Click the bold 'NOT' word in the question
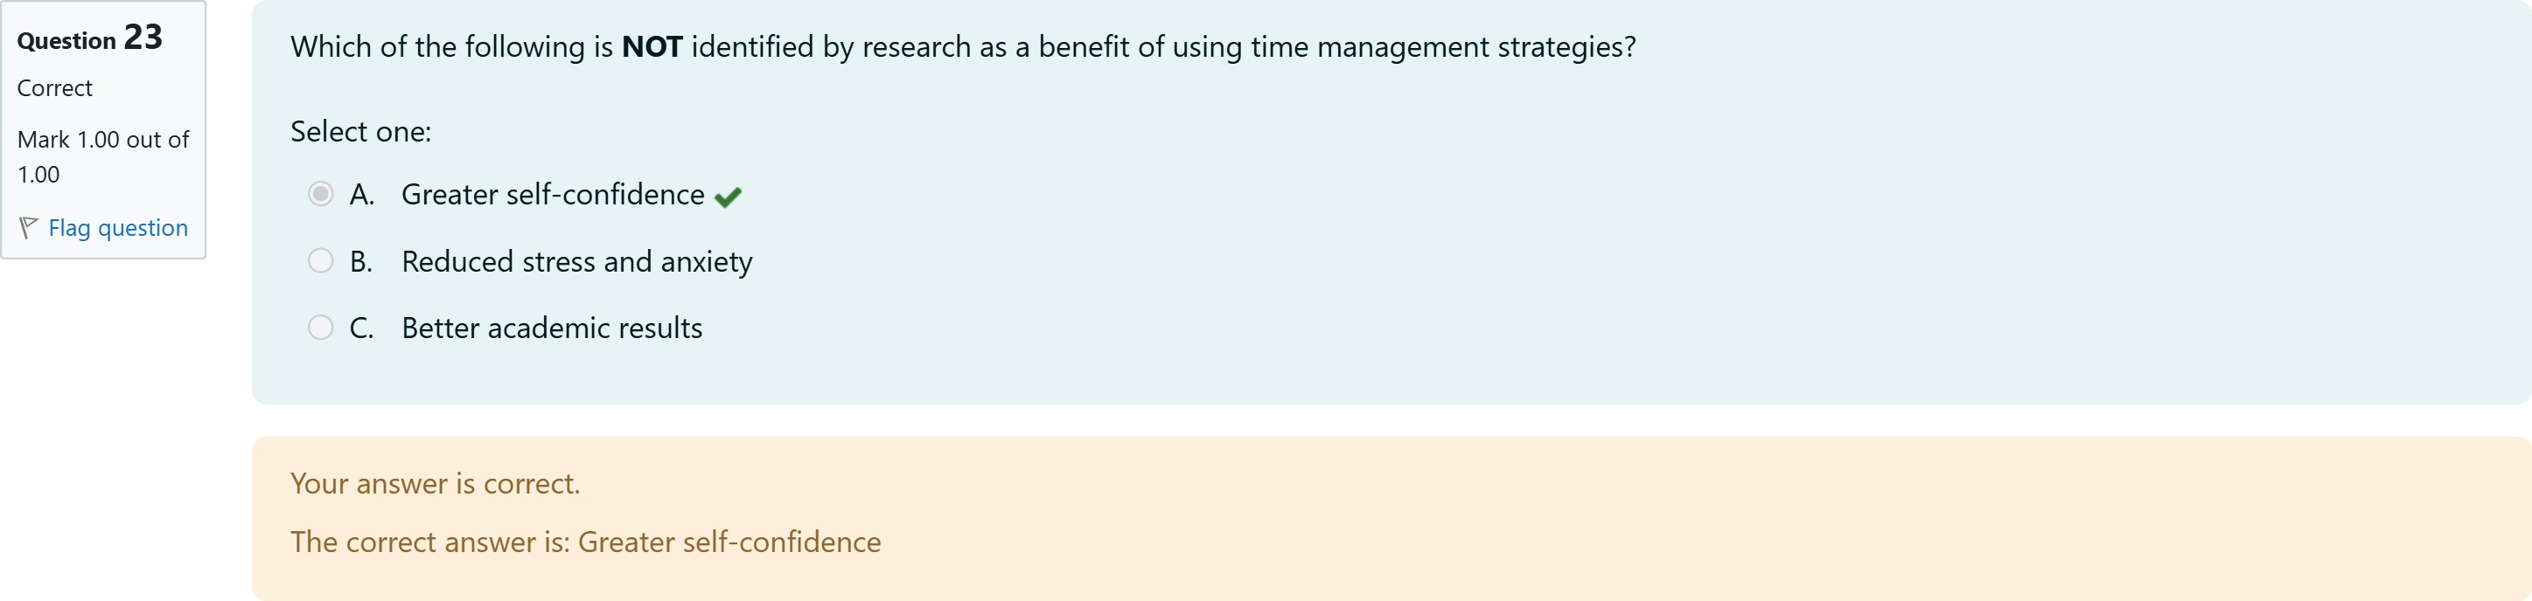Image resolution: width=2532 pixels, height=601 pixels. pos(652,47)
